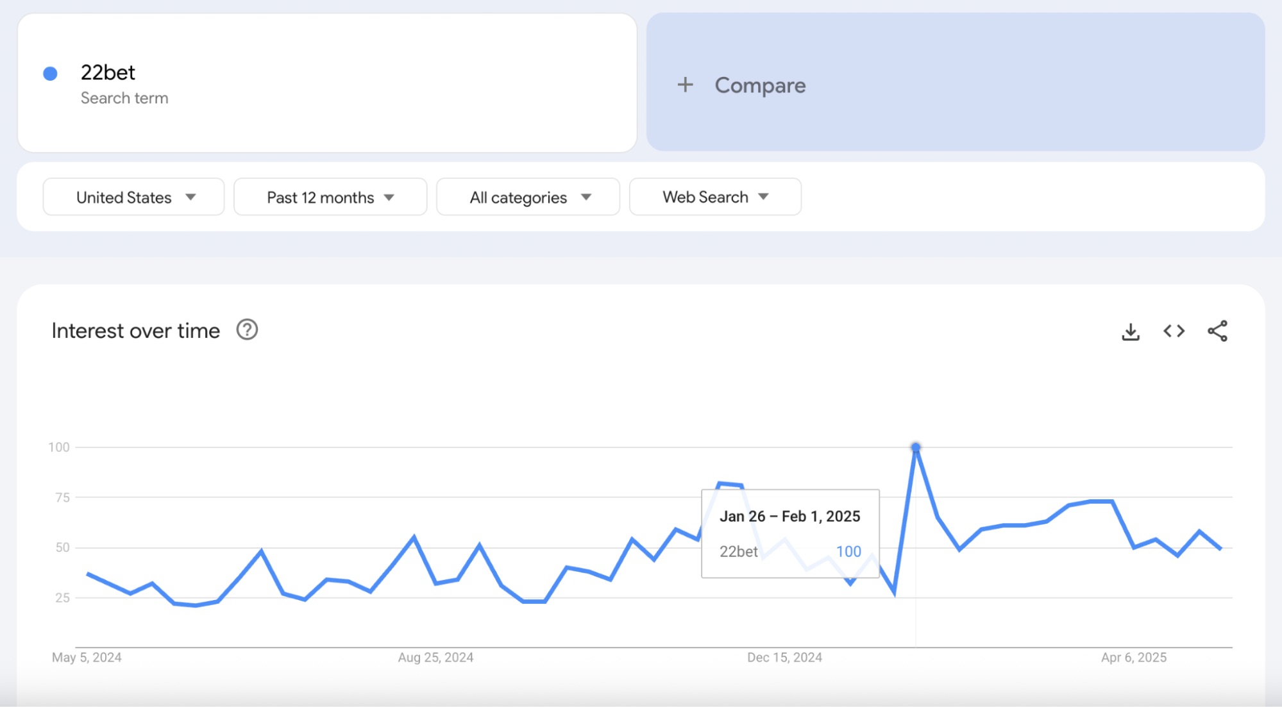Click the Search term subtitle text
Screen dimensions: 1282x707
pos(124,98)
